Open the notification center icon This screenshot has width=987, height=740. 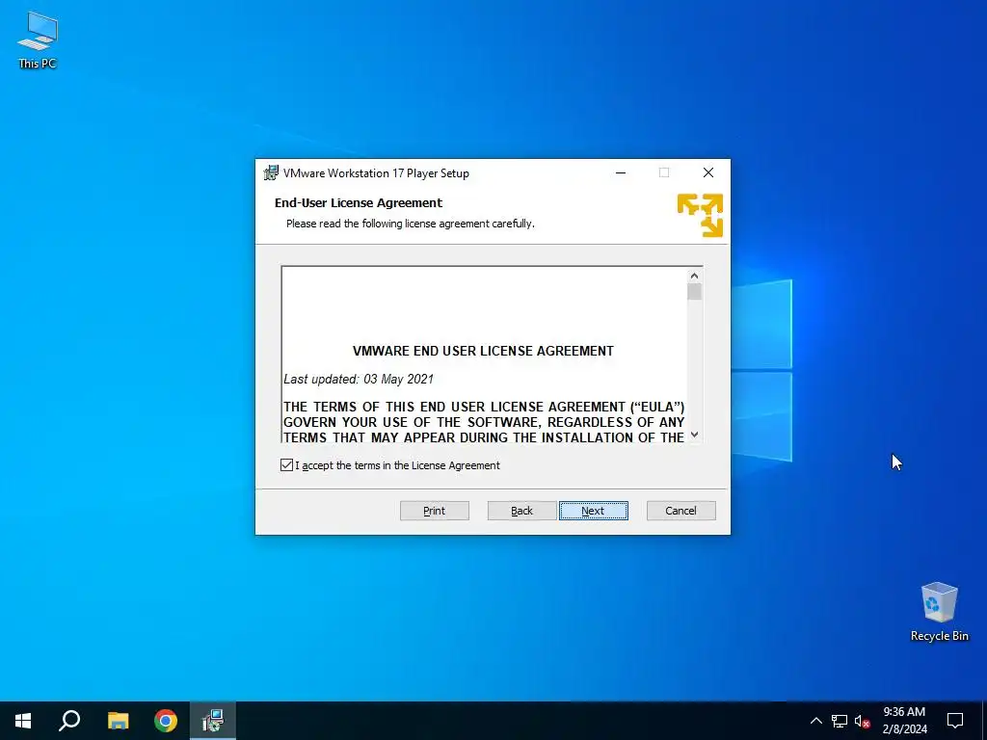(x=955, y=721)
